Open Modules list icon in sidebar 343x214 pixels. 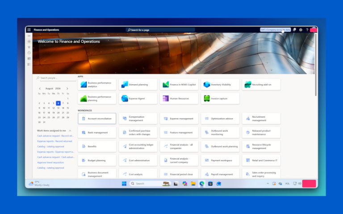pyautogui.click(x=29, y=64)
